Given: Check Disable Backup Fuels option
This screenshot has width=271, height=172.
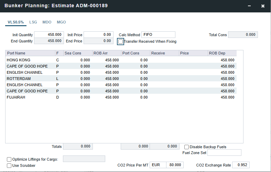Looking at the screenshot, I should [x=187, y=147].
